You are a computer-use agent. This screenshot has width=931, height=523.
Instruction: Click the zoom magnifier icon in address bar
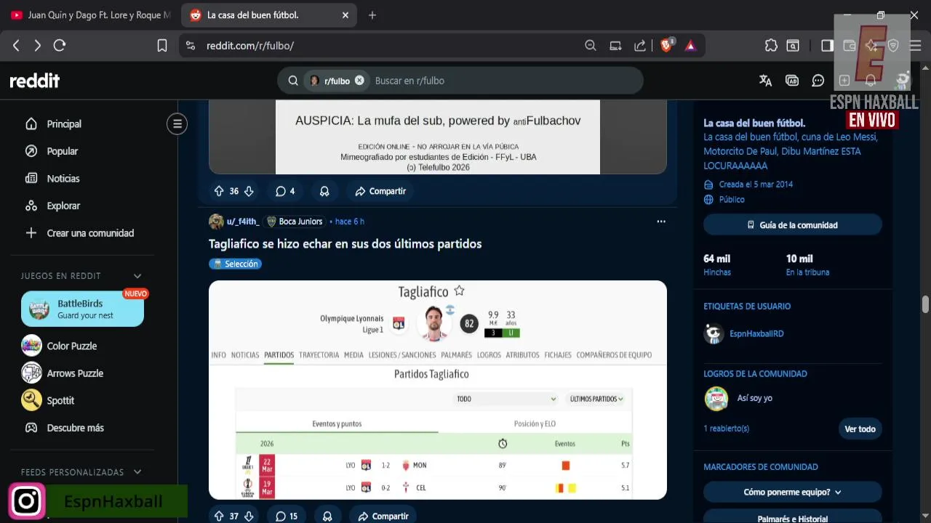[x=591, y=45]
